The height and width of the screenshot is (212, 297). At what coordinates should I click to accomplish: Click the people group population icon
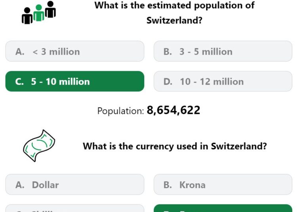click(39, 13)
